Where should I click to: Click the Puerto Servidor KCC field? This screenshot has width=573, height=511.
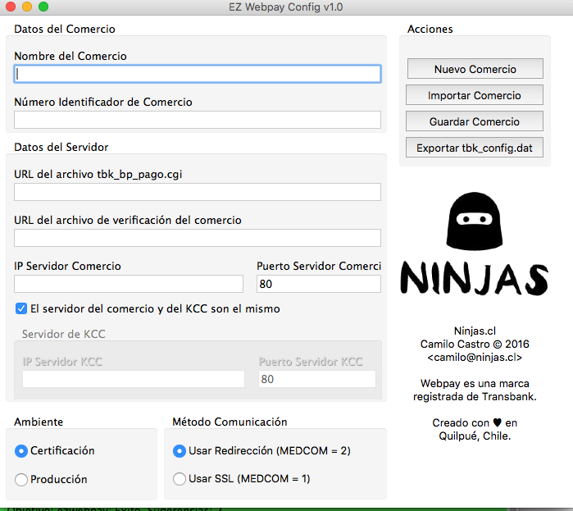click(x=317, y=379)
